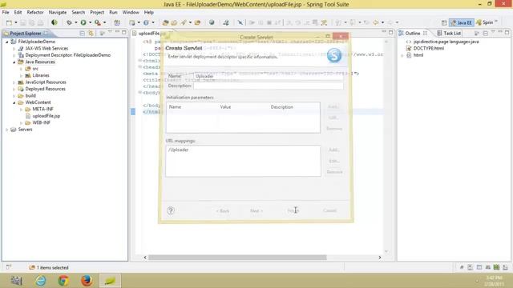The image size is (513, 288).
Task: Collapse all in the Outline panel
Action: (x=485, y=33)
